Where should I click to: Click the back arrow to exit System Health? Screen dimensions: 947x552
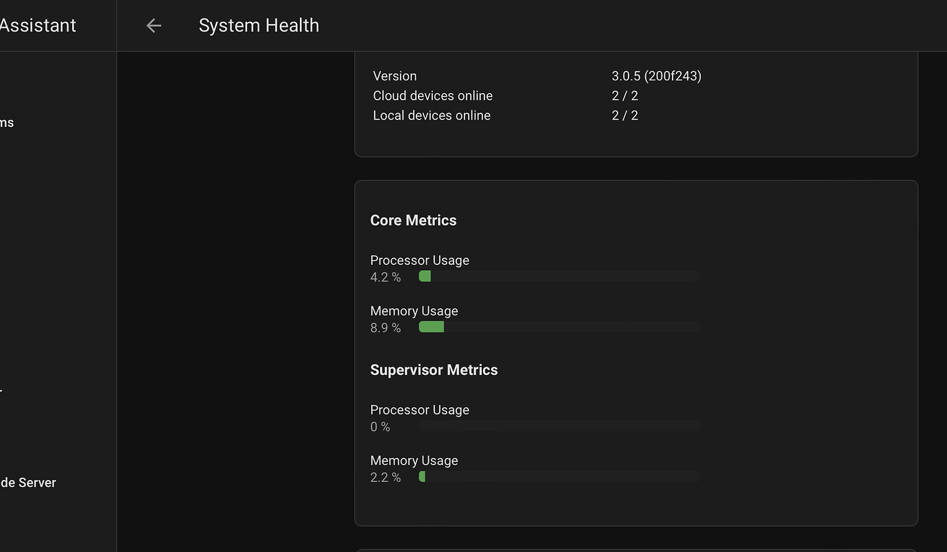tap(153, 25)
